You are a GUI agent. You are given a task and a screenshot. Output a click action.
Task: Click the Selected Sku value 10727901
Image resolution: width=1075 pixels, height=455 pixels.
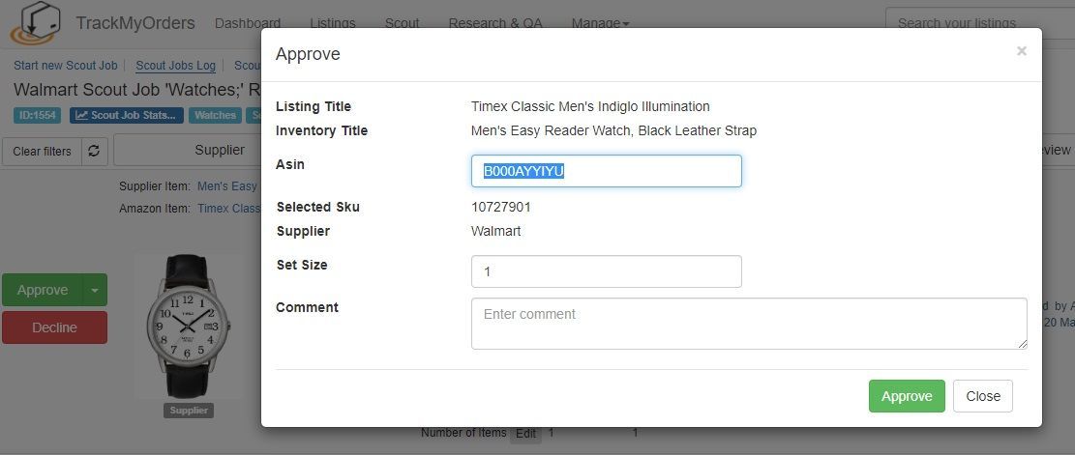501,208
